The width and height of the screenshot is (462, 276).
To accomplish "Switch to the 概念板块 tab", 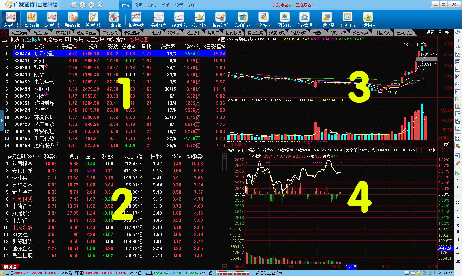I will pyautogui.click(x=53, y=39).
